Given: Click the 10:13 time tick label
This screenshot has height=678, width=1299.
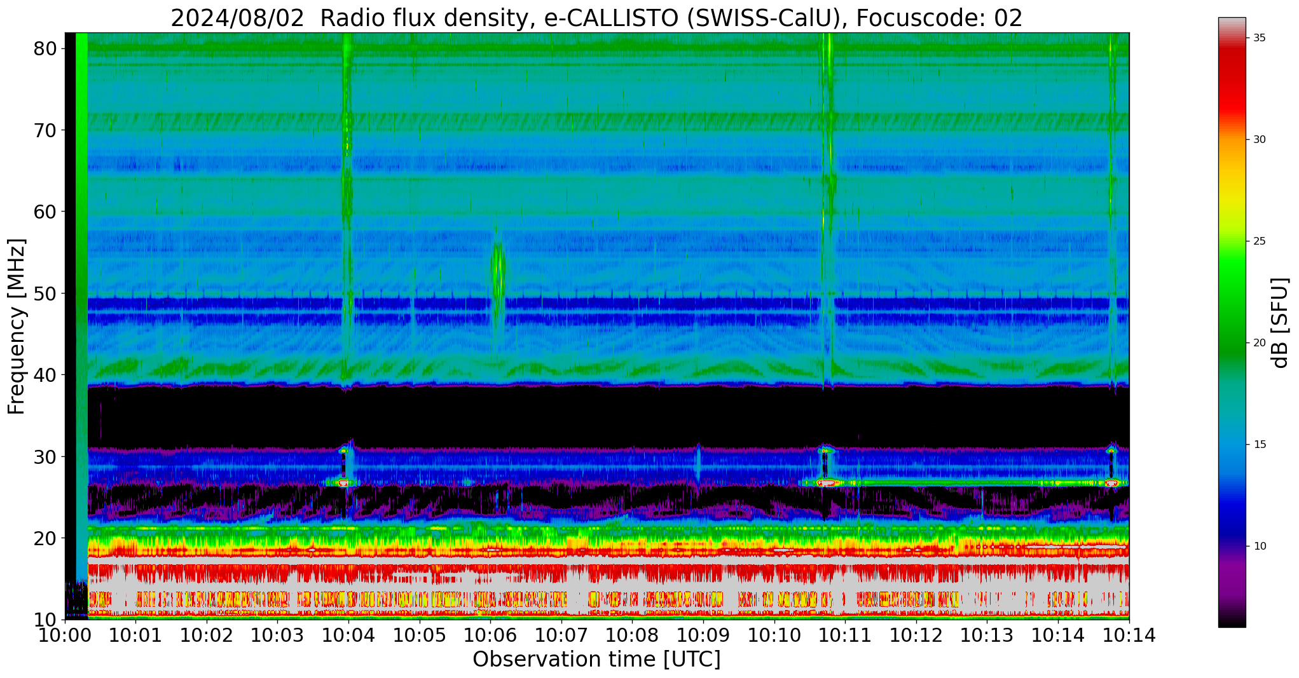Looking at the screenshot, I should coord(987,635).
